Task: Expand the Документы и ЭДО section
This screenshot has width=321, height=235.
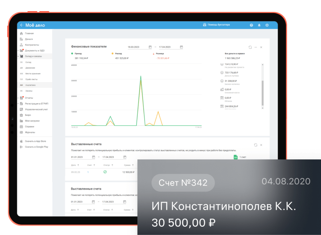Action: click(18, 51)
